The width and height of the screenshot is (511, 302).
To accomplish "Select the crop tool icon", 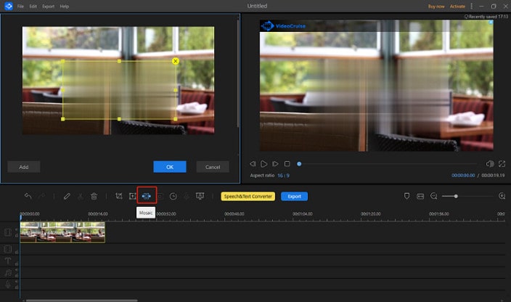I will (119, 196).
